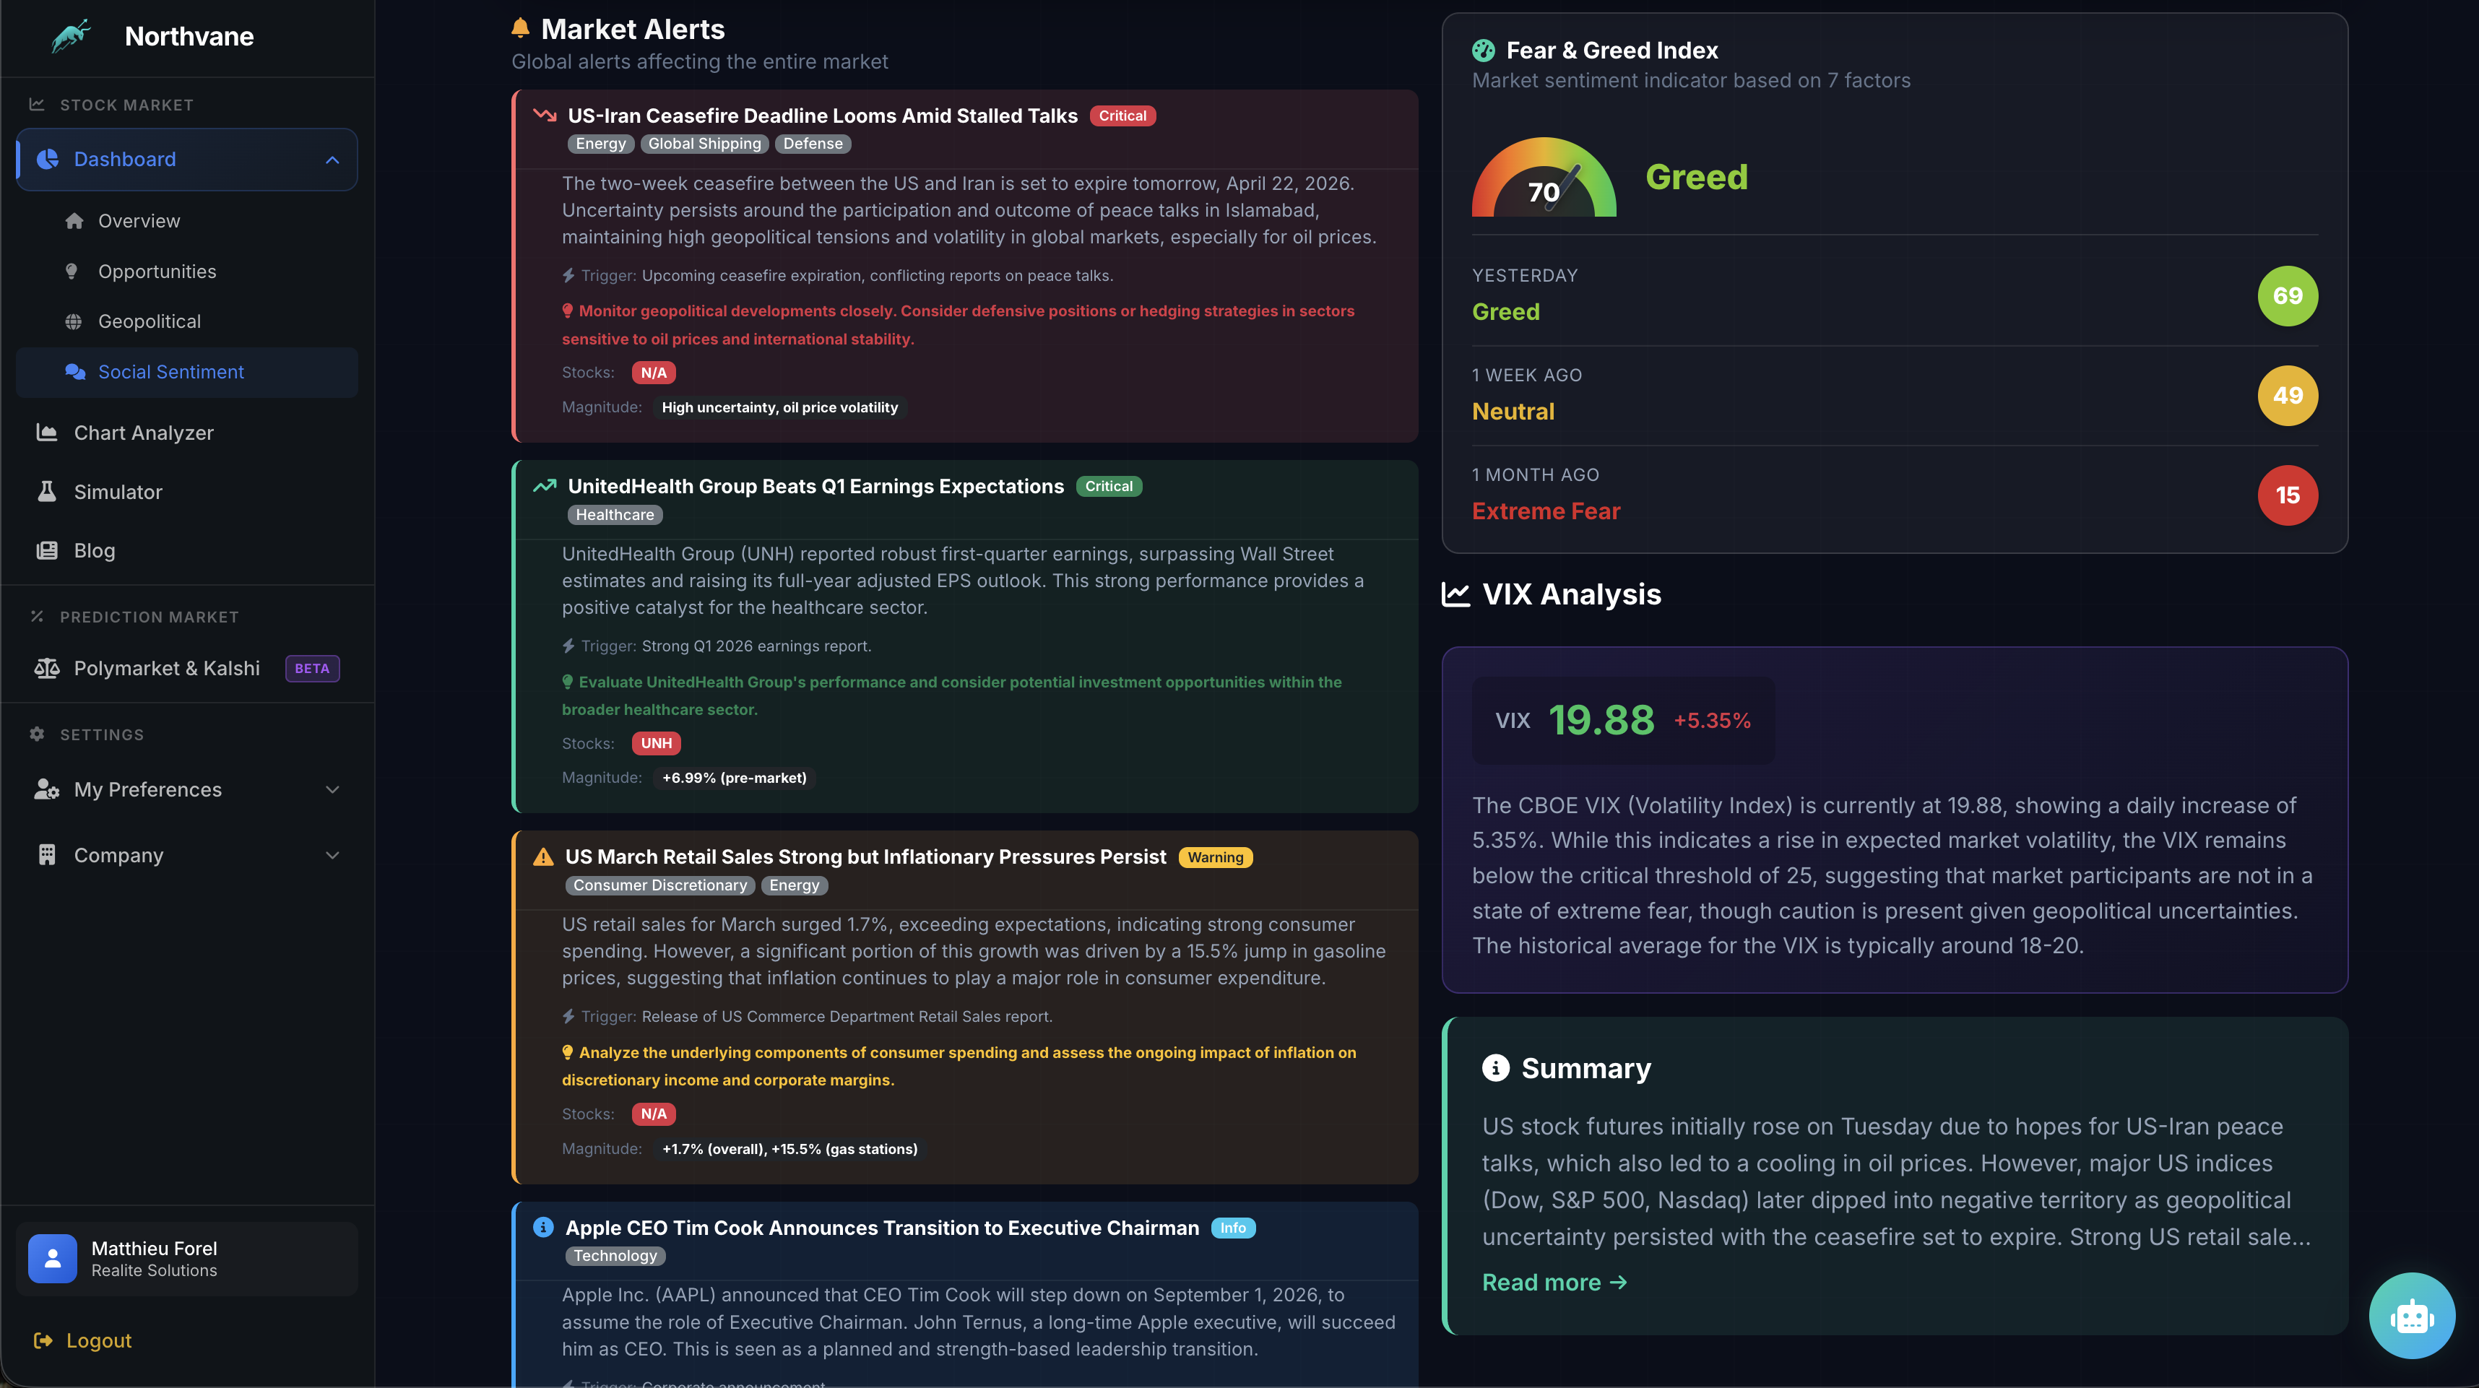Click the Technology sector tag
The height and width of the screenshot is (1388, 2479).
pos(615,1255)
